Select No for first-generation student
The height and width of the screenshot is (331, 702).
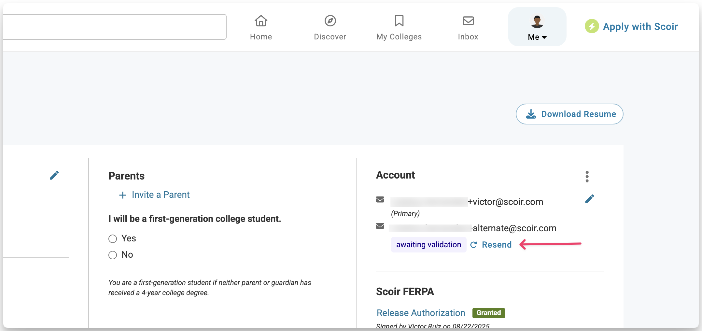pos(113,255)
